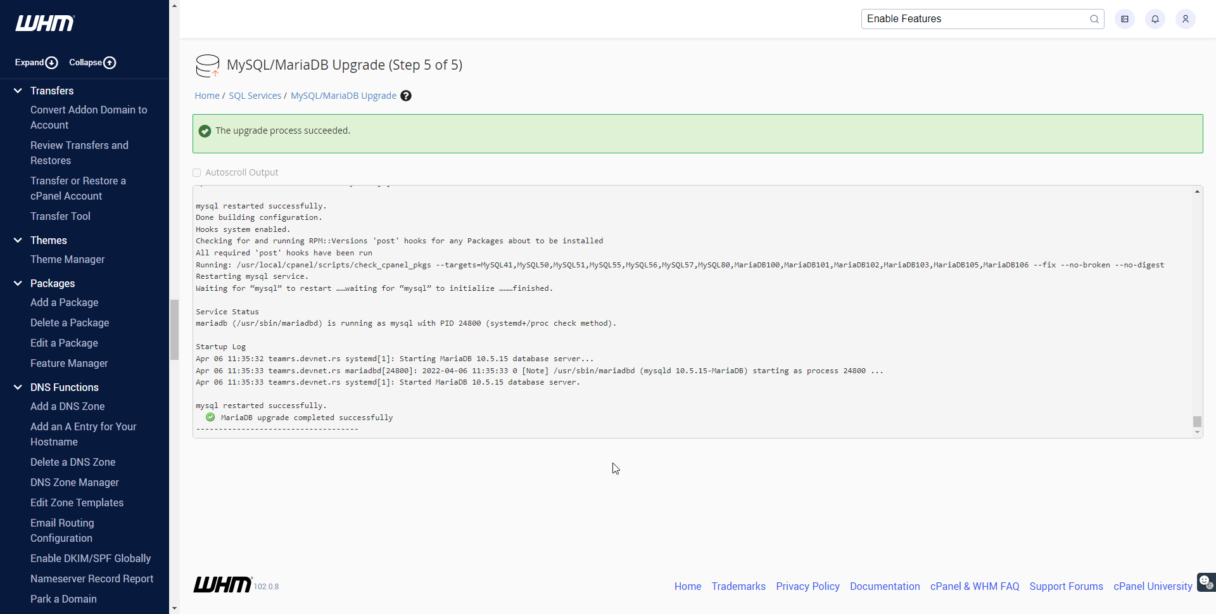The width and height of the screenshot is (1216, 614).
Task: Click the help question mark icon
Action: pyautogui.click(x=406, y=96)
